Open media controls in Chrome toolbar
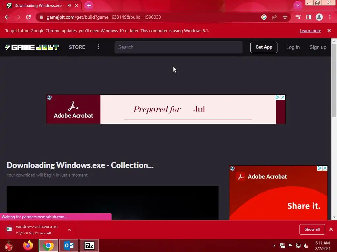337x252 pixels. pyautogui.click(x=298, y=17)
